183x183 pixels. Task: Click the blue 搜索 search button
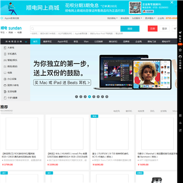130,28
